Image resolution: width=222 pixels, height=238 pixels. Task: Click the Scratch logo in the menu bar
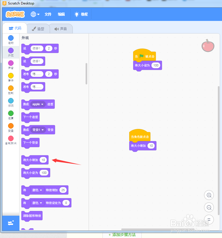pos(15,14)
